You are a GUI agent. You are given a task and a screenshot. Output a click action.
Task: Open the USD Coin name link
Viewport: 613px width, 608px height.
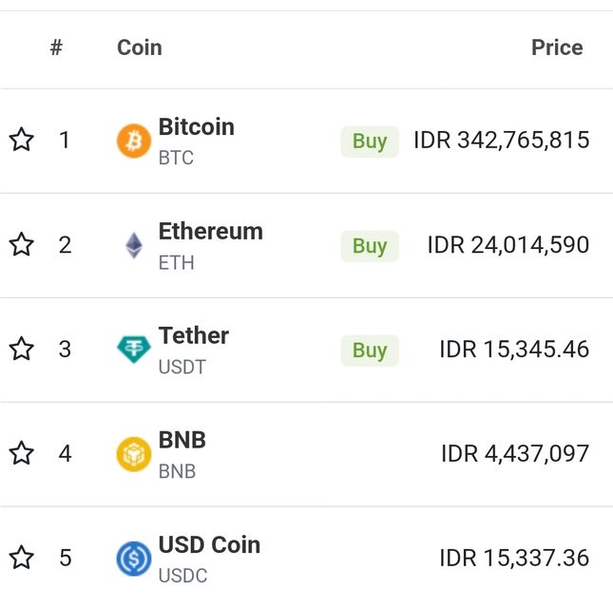[x=209, y=545]
